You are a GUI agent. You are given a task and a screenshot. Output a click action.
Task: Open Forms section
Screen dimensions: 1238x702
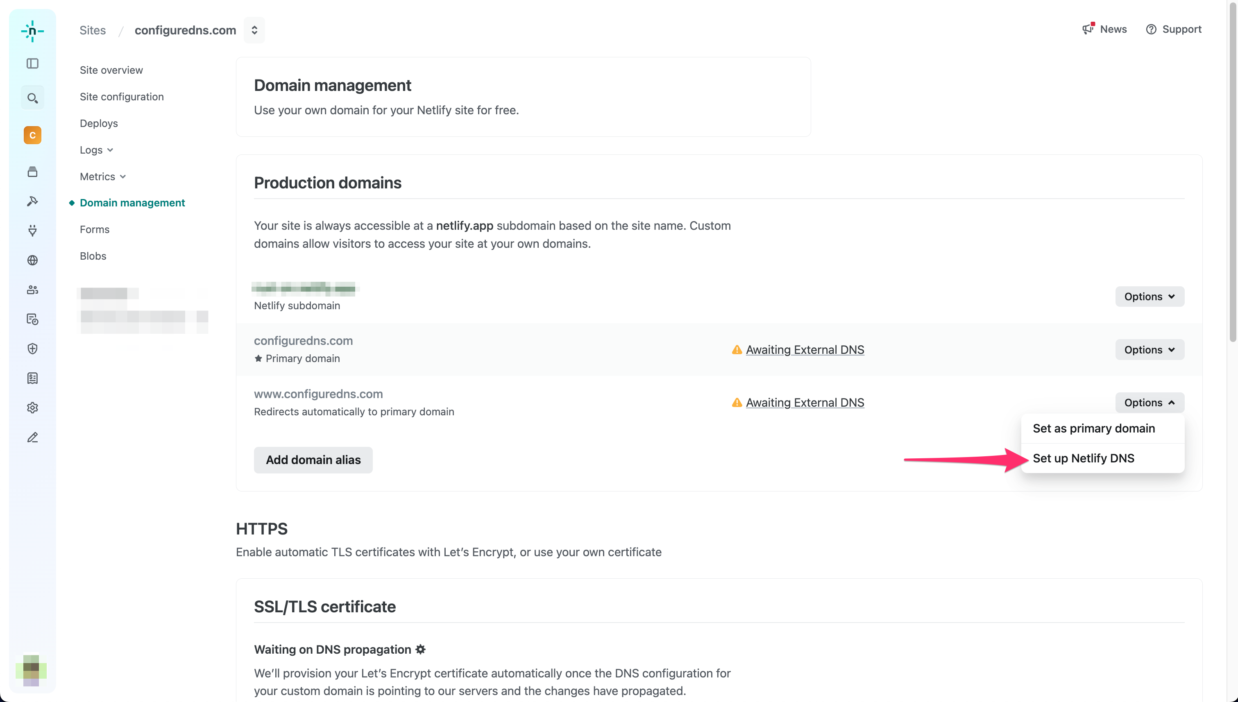pos(95,229)
